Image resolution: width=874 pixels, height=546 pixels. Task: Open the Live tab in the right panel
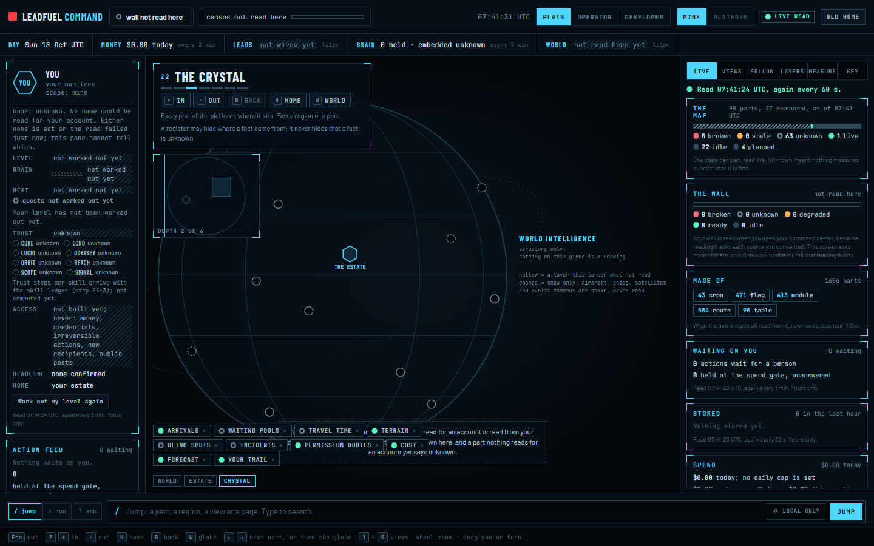point(702,72)
